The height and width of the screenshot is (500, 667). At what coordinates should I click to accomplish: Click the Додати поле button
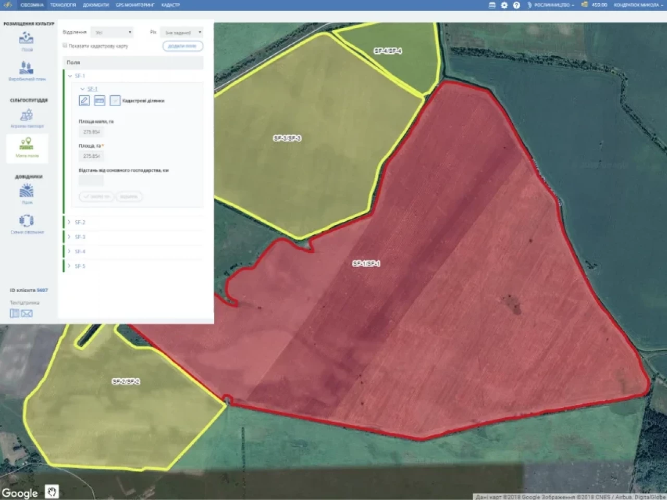[x=182, y=46]
